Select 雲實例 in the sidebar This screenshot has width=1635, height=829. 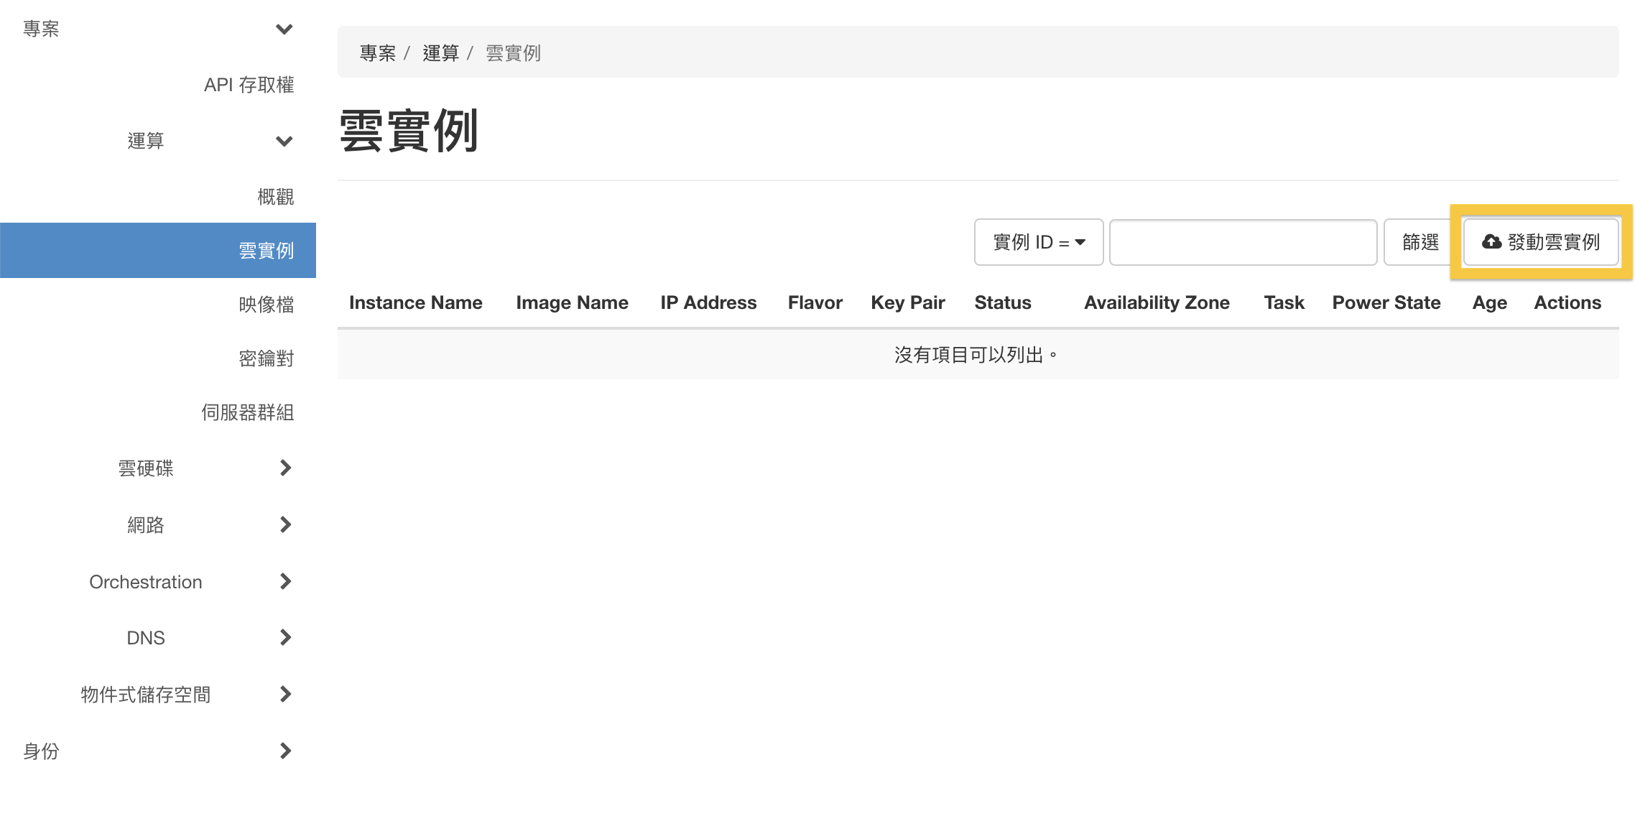[266, 250]
